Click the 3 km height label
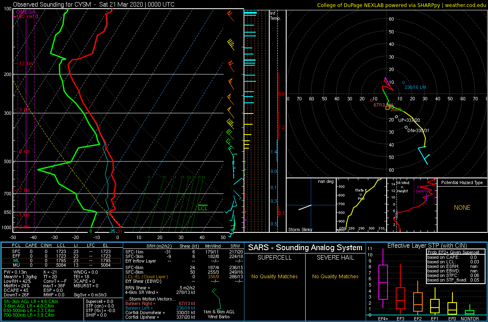This screenshot has width=488, height=322. point(24,190)
